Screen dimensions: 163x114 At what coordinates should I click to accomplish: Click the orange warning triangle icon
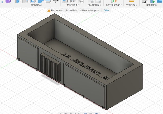[49, 10]
